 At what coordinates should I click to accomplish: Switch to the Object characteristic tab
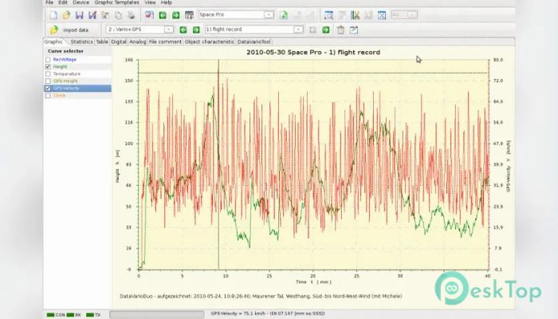point(210,41)
